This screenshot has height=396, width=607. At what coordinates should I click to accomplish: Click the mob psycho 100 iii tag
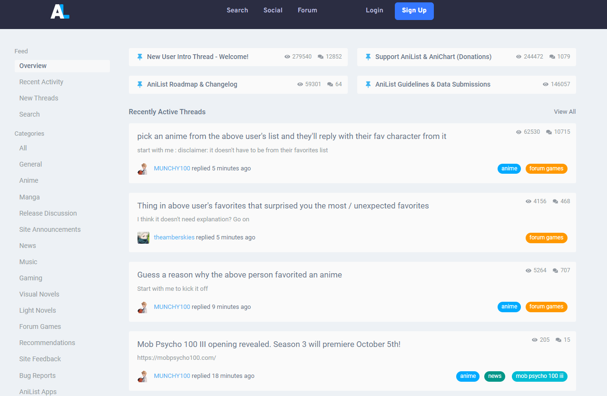click(539, 376)
